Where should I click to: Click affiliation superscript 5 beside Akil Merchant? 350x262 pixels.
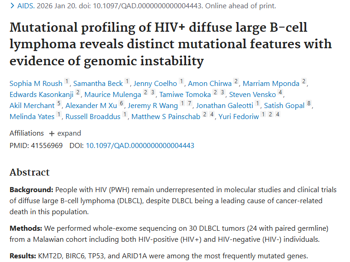click(x=58, y=104)
